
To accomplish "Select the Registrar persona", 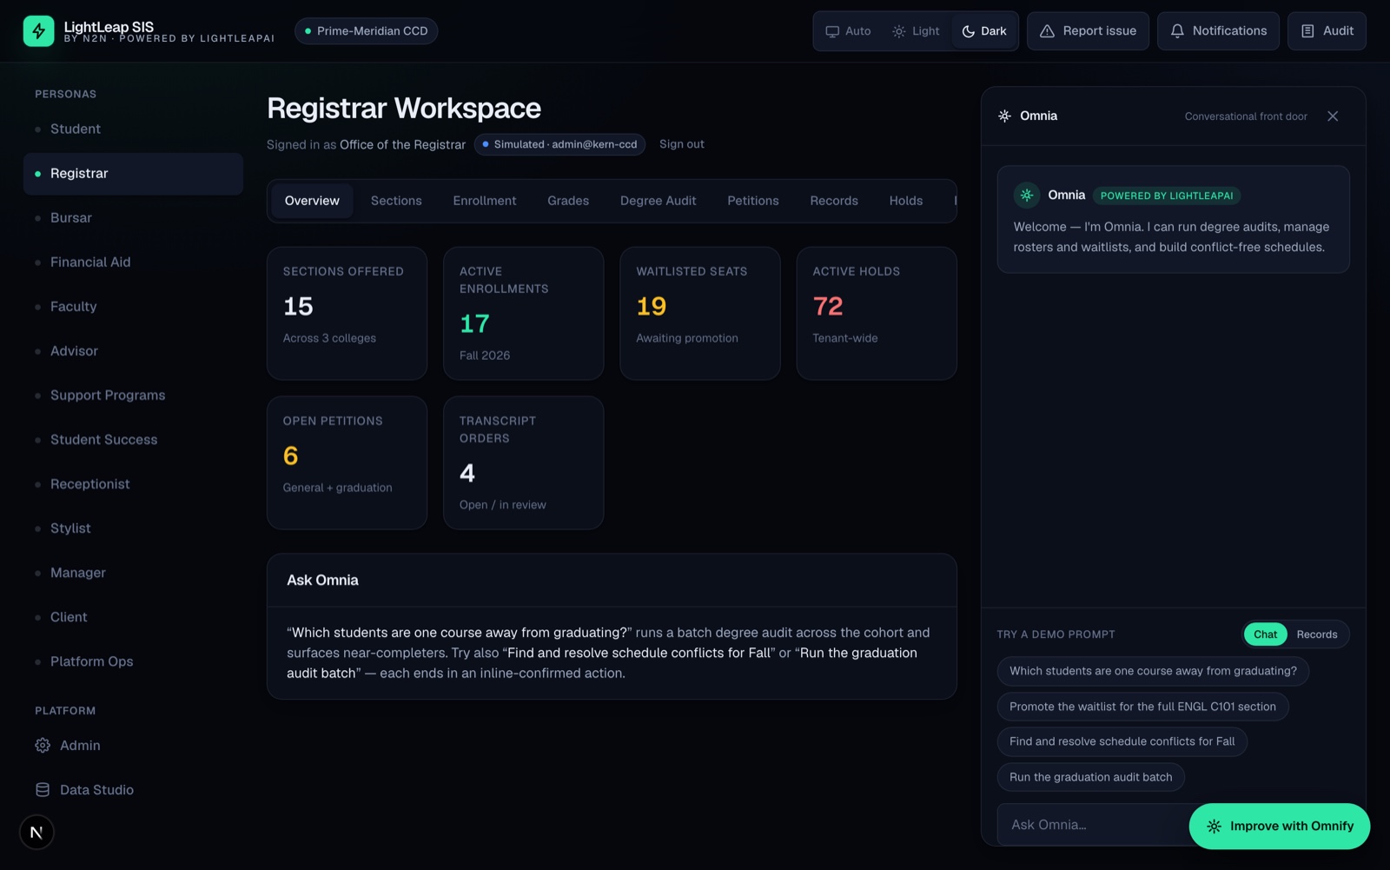I will pos(133,174).
